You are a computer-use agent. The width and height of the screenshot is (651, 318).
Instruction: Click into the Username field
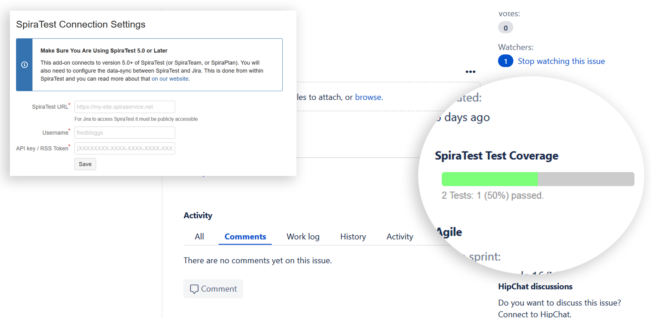125,132
